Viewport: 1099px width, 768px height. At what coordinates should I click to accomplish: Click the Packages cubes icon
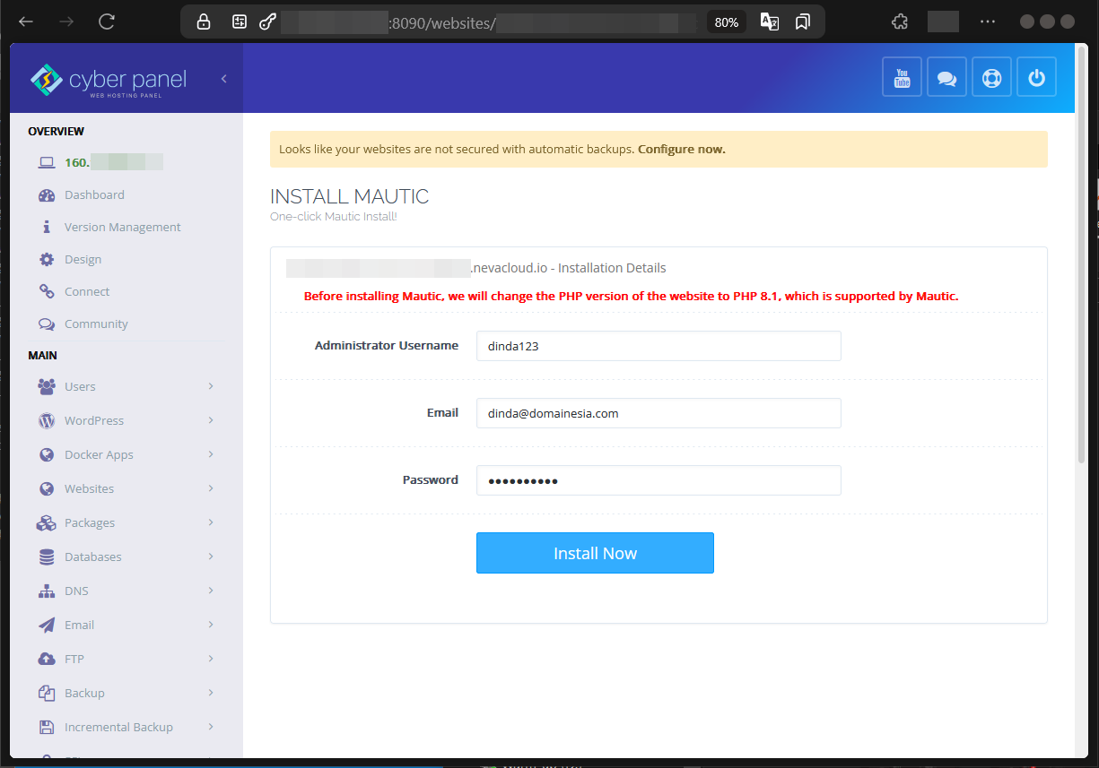click(47, 523)
